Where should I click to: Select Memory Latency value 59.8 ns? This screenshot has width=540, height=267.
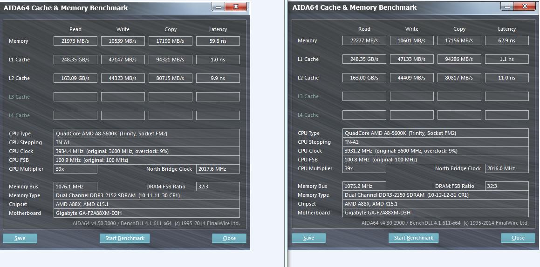coord(218,41)
